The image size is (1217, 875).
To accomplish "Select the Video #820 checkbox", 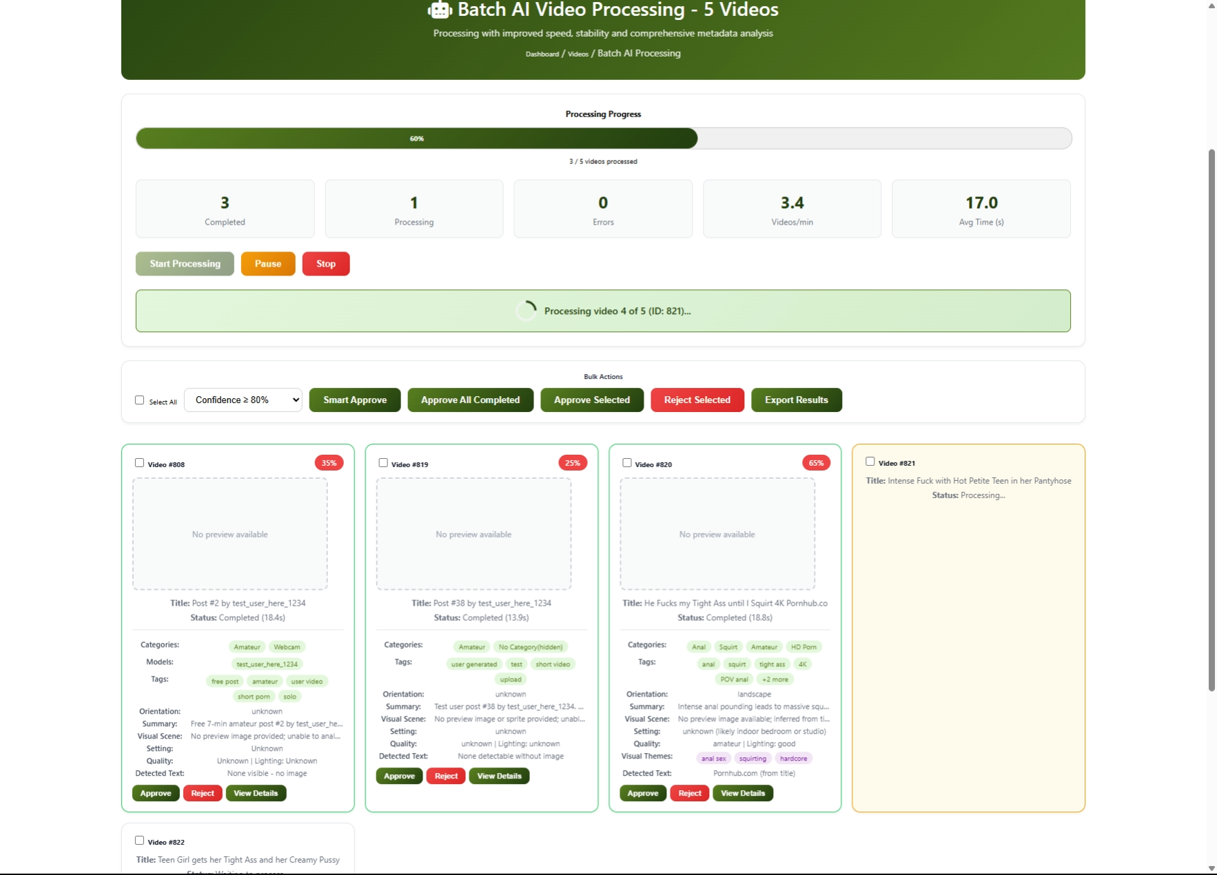I will pyautogui.click(x=627, y=463).
